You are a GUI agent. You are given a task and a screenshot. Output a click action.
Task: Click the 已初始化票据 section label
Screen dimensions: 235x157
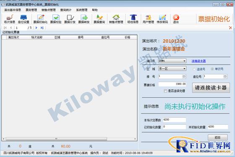11,32
